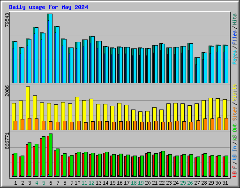Screen dimensions: 240x188
Task: Click the red kB F bar for day 5
Action: 41,157
